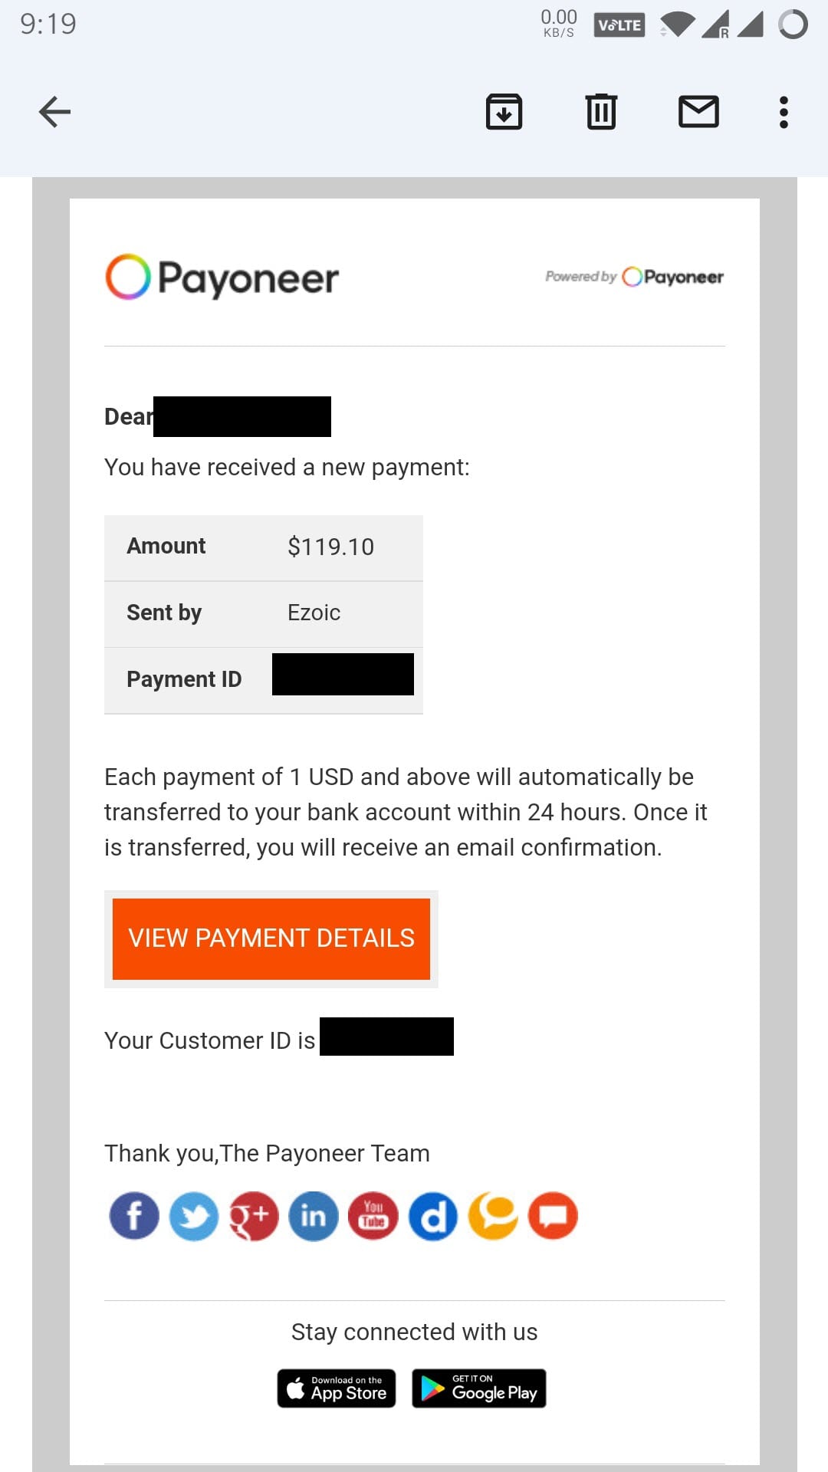
Task: Open Payoneer Google Plus icon
Action: (253, 1216)
